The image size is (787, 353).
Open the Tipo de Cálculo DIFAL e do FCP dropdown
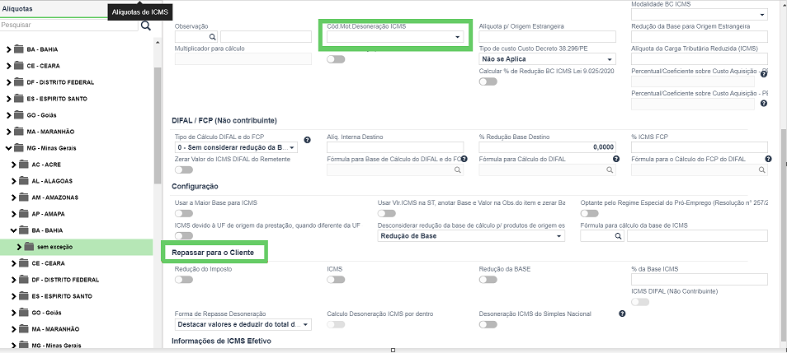236,148
